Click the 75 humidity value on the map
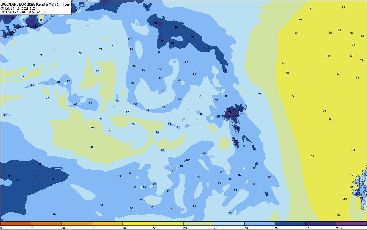This screenshot has height=230, width=367. click(x=80, y=54)
